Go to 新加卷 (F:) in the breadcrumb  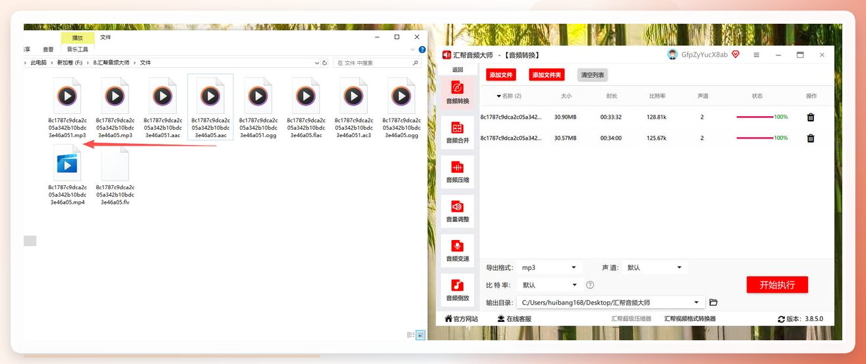coord(70,63)
